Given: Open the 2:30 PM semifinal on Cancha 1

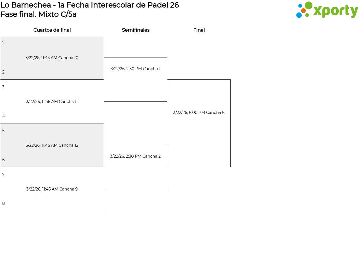Looking at the screenshot, I should tap(136, 69).
